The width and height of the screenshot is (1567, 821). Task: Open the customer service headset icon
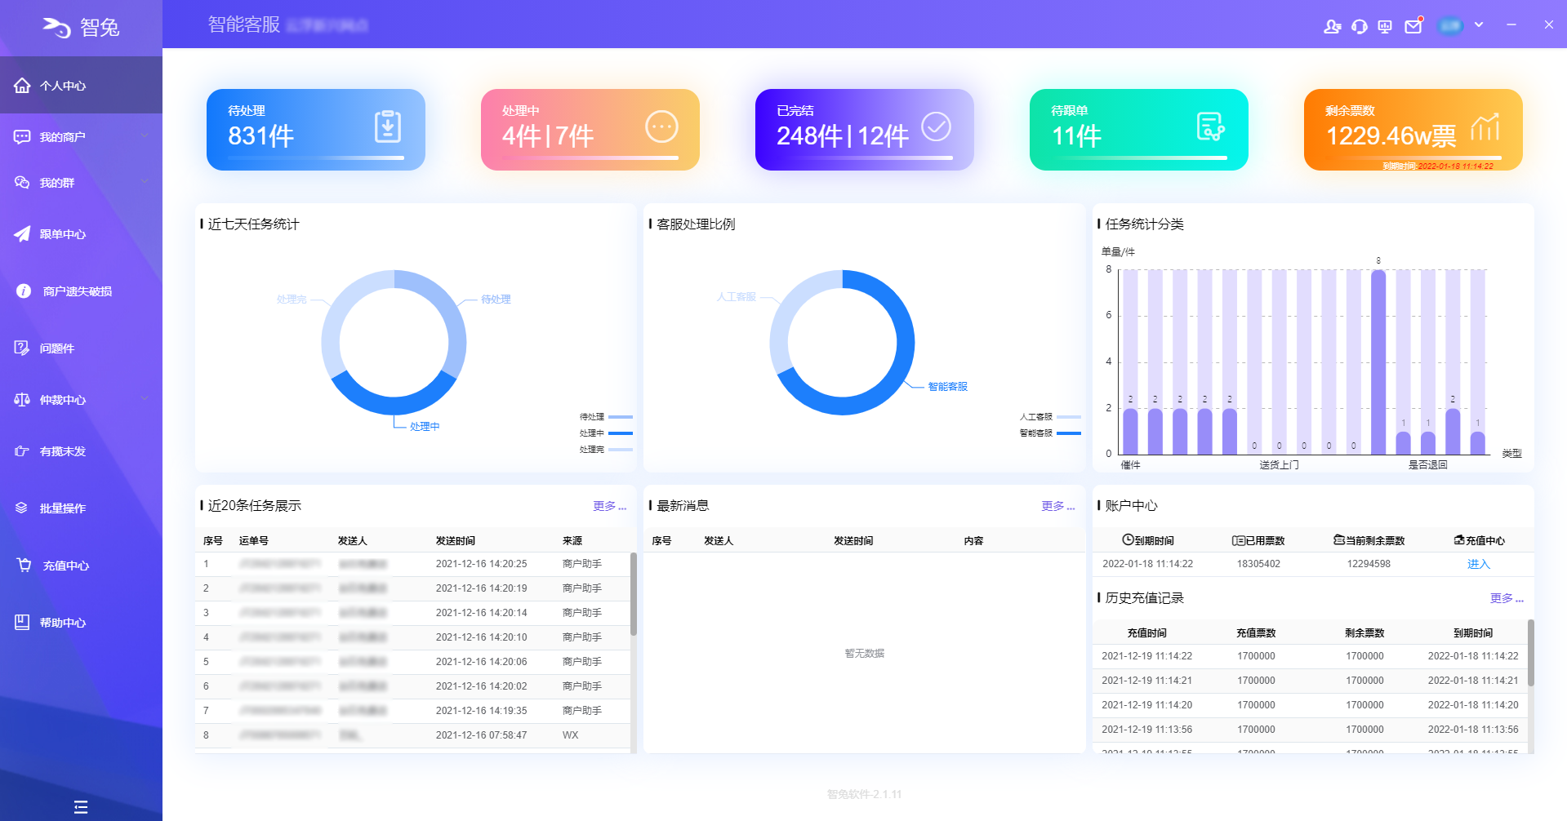pyautogui.click(x=1360, y=26)
